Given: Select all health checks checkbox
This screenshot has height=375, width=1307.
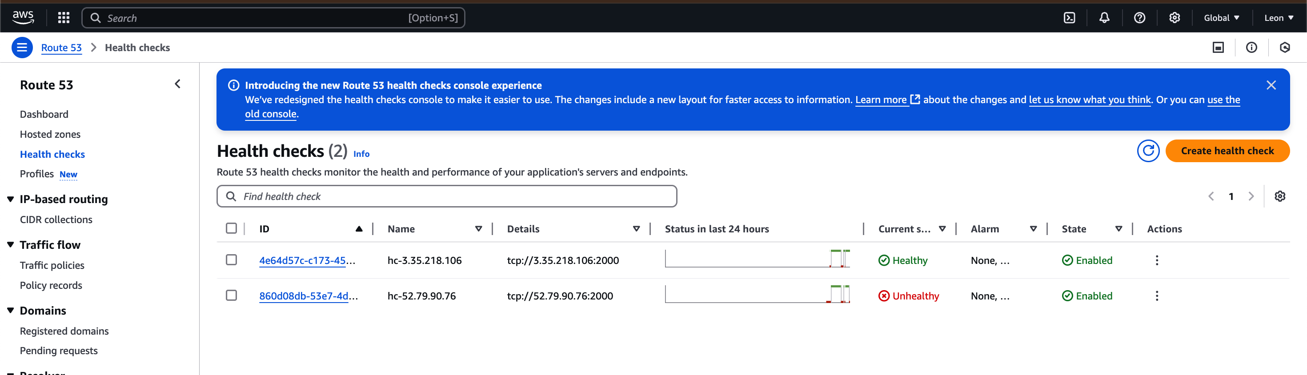Looking at the screenshot, I should pos(231,228).
